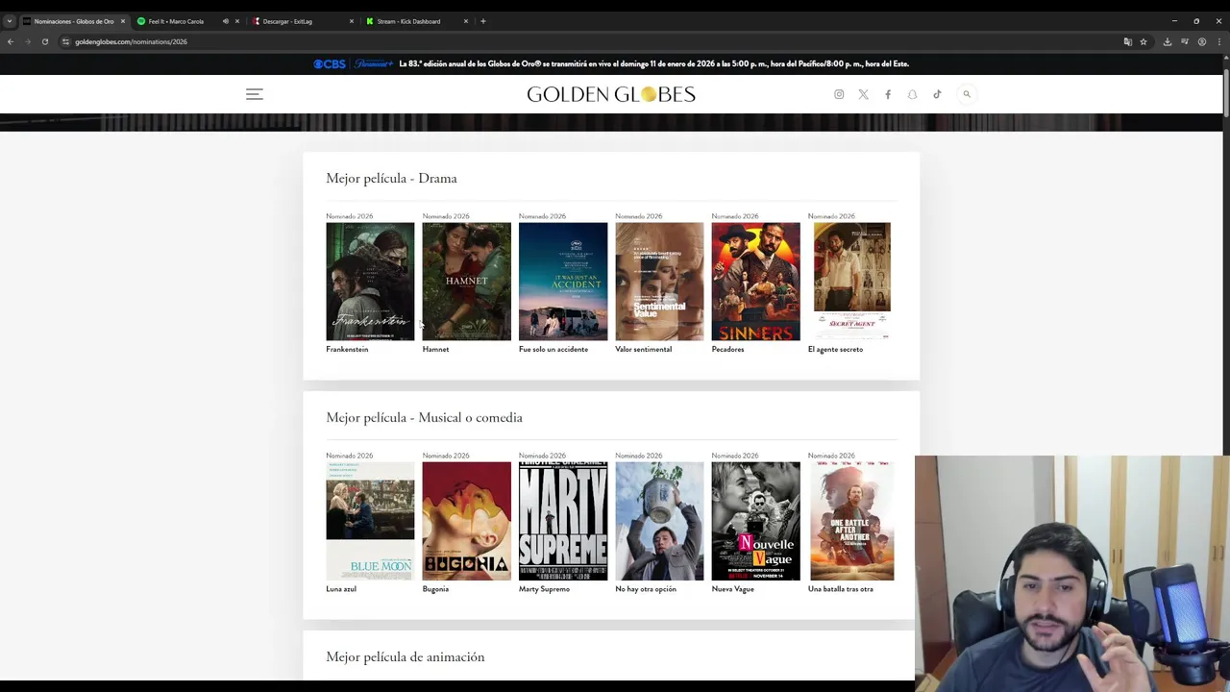Viewport: 1230px width, 692px height.
Task: Open the Blue Moon poster
Action: 370,521
